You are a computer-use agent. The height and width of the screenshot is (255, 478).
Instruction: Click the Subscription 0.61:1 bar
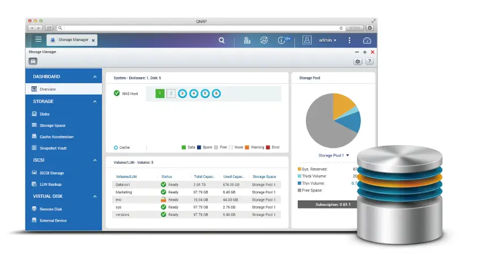328,205
